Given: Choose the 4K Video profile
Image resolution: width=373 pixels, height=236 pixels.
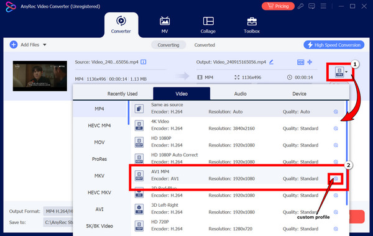Looking at the screenshot, I should pyautogui.click(x=237, y=125).
